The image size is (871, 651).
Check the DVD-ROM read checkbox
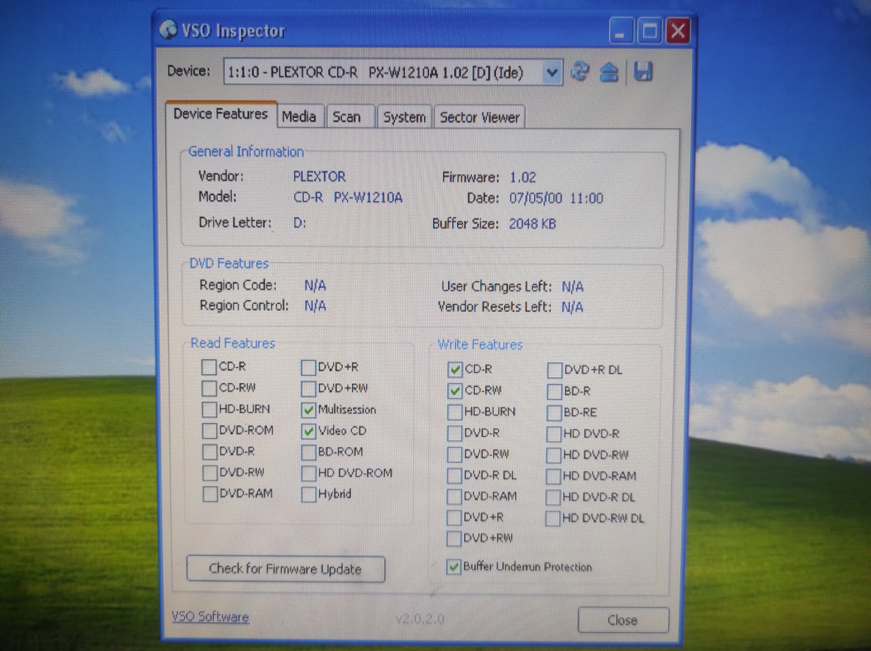(209, 431)
